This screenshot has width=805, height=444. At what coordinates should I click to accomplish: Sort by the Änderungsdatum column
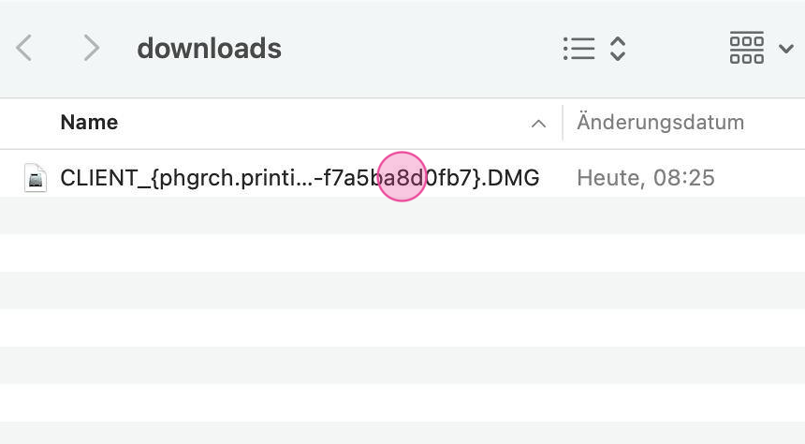(x=660, y=123)
